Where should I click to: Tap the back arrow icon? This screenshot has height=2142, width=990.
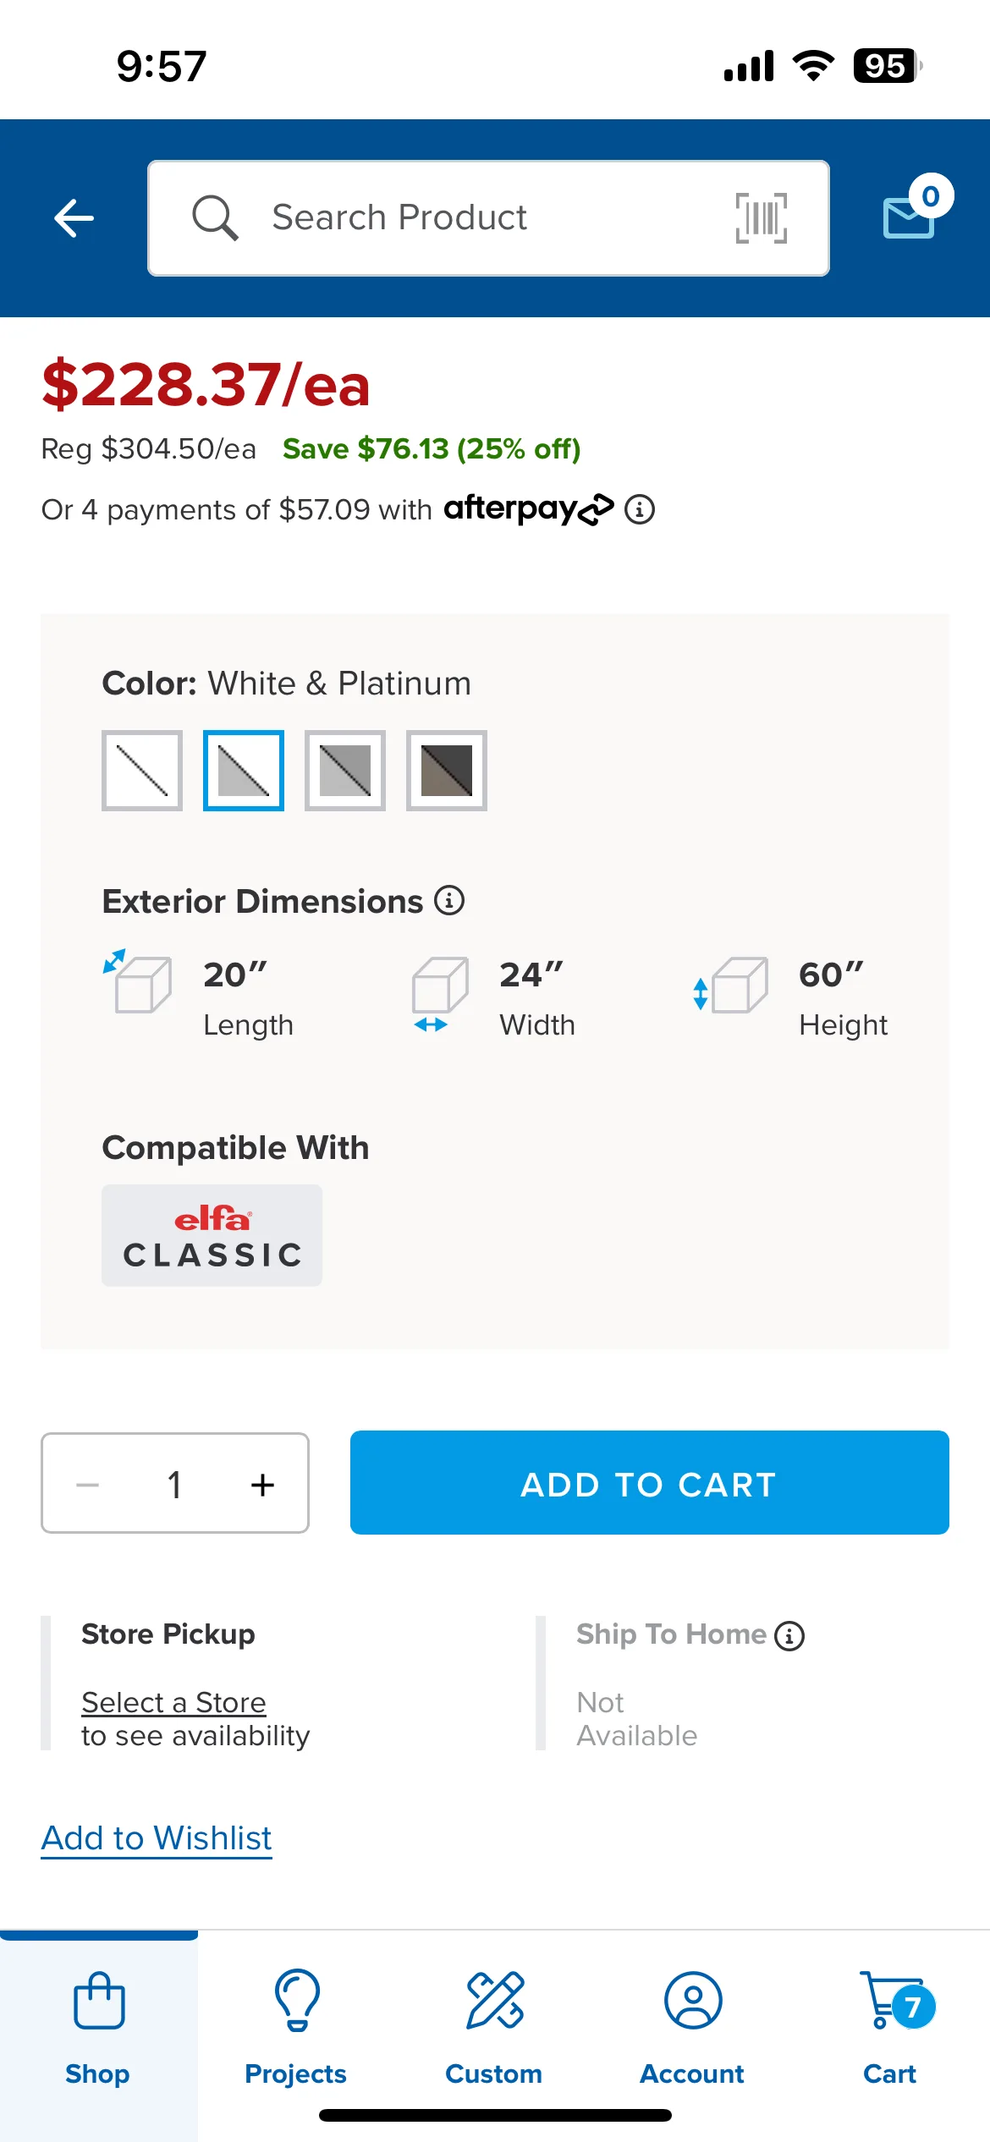(74, 218)
